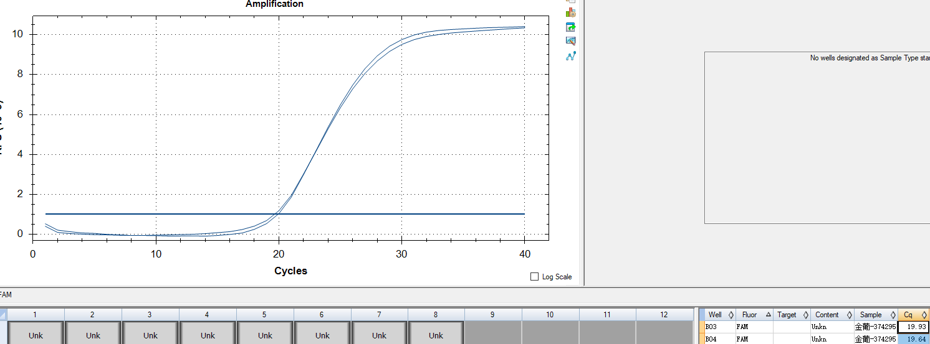The width and height of the screenshot is (930, 344).
Task: Click the Unkn content cell in row B03
Action: (x=832, y=327)
